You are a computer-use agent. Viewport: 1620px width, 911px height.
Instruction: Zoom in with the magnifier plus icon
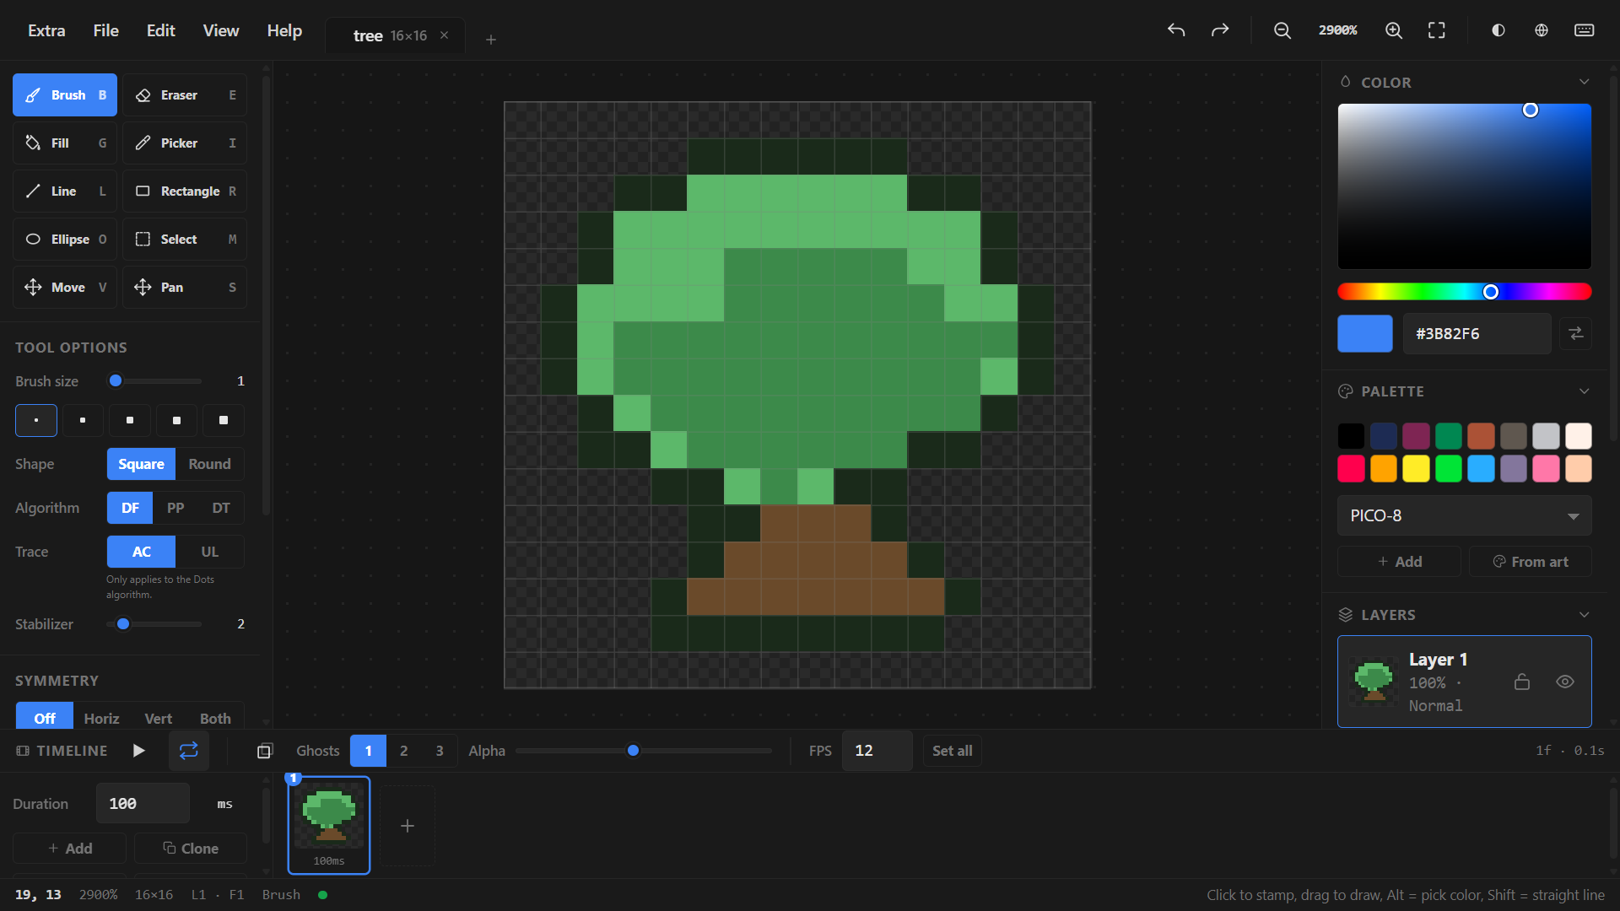click(1394, 30)
